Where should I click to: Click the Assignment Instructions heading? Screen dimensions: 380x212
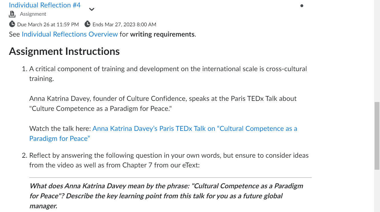64,51
